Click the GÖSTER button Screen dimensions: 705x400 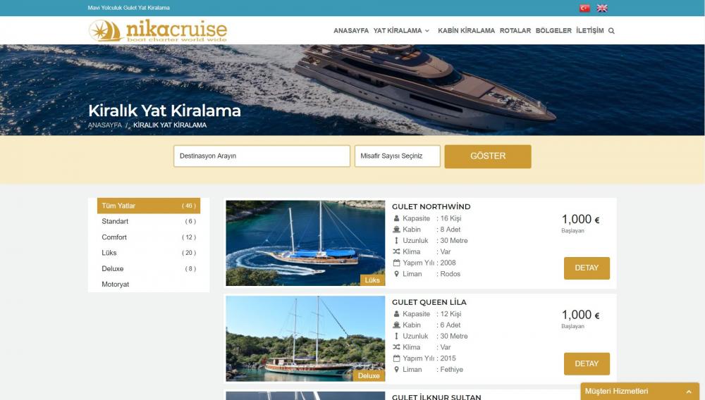(x=488, y=156)
